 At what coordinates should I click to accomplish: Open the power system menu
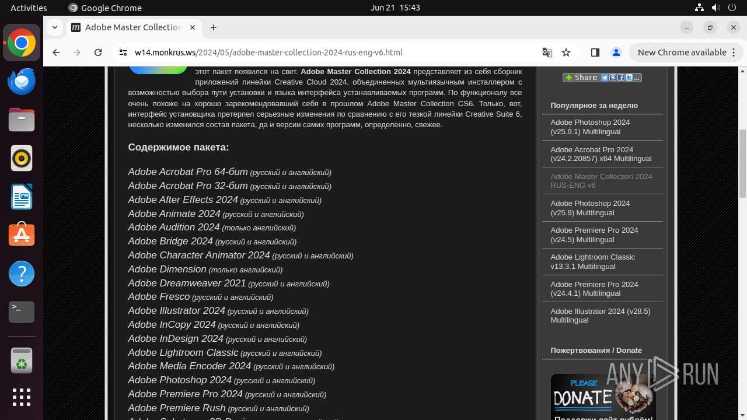click(x=732, y=8)
